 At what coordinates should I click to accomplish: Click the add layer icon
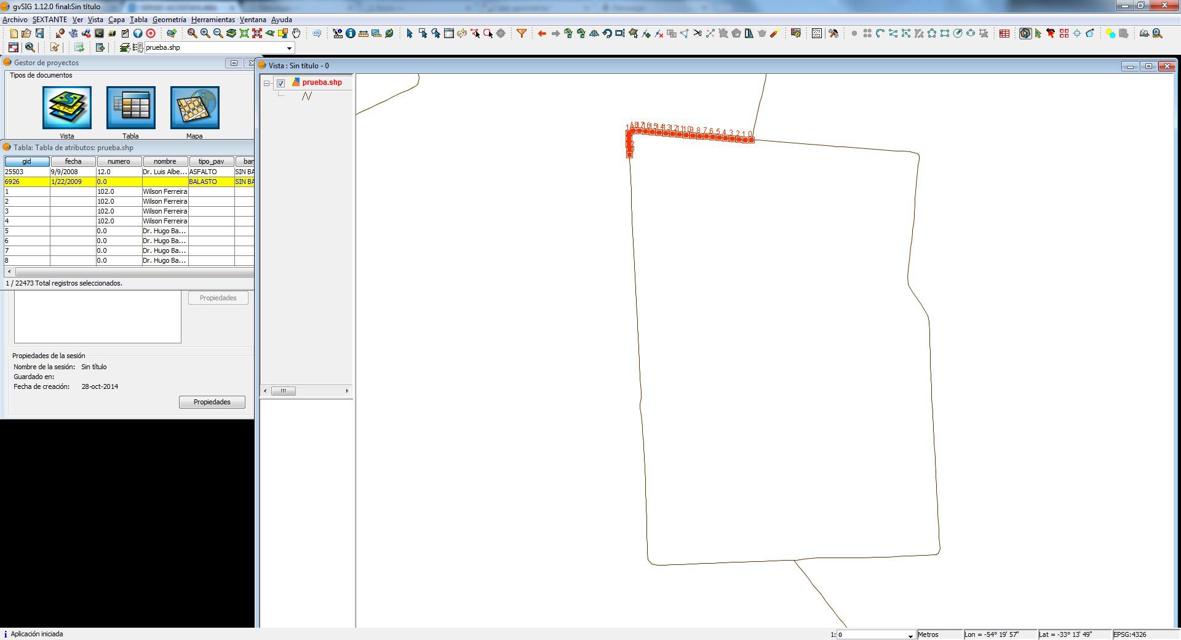click(x=171, y=34)
